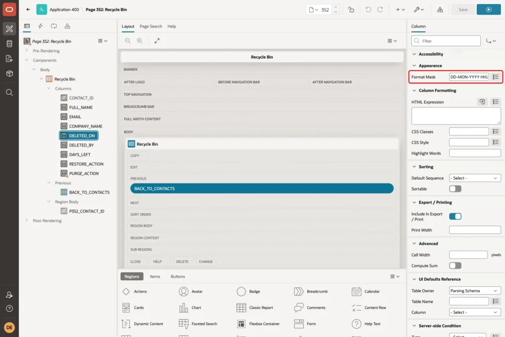Open the Team Development sidebar icon
This screenshot has width=505, height=337.
(x=9, y=59)
